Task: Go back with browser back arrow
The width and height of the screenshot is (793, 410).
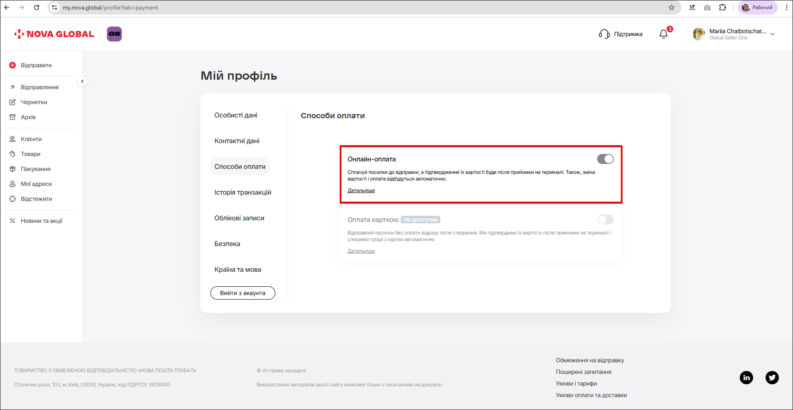Action: [7, 7]
